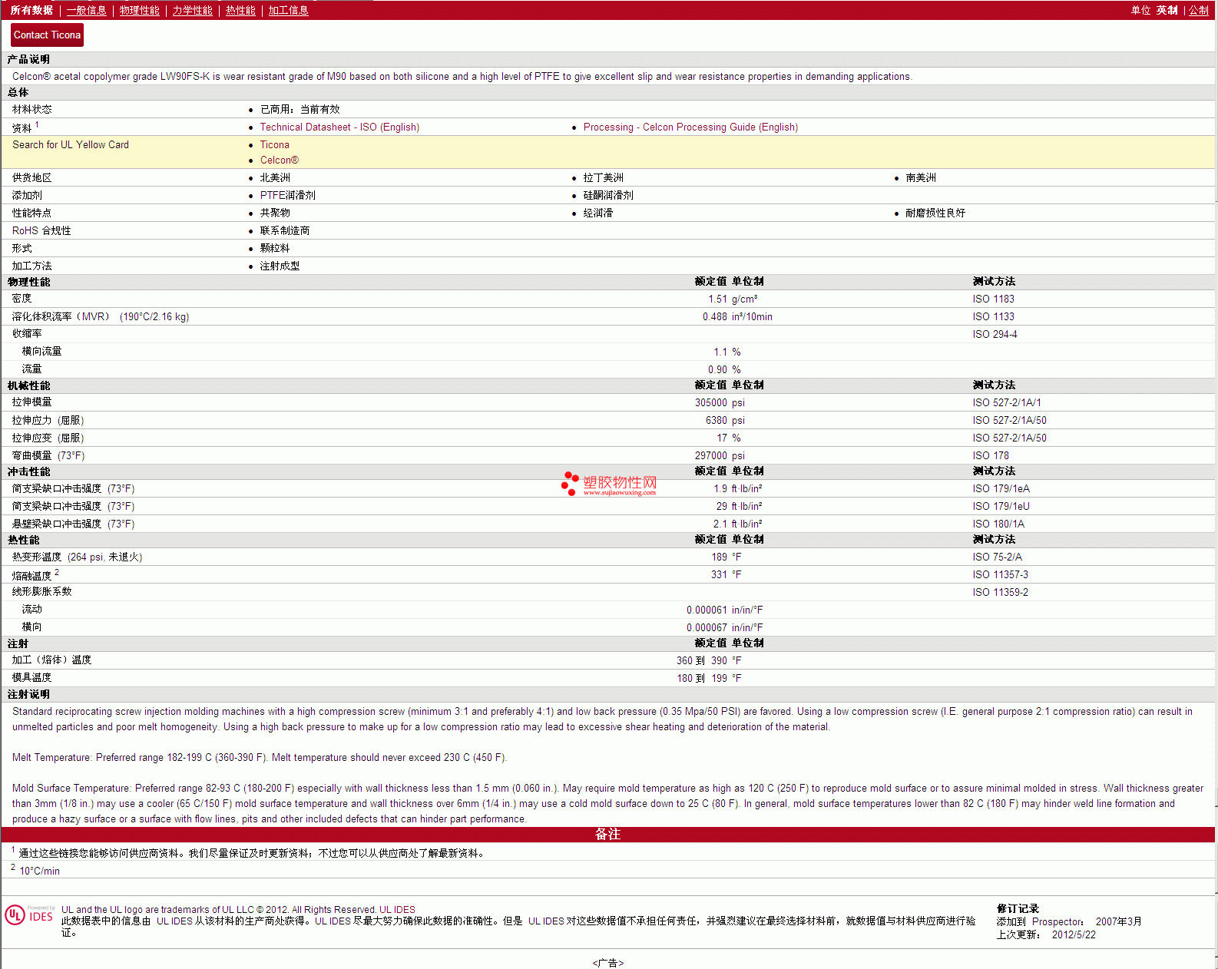Click the 弯曲模量 value 297000
1218x969 pixels.
pos(711,456)
